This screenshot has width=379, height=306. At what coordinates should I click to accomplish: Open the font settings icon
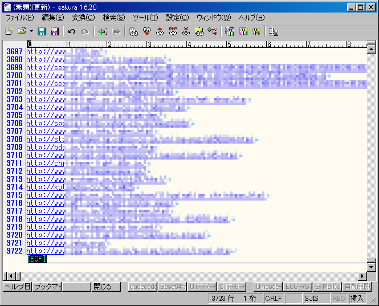pyautogui.click(x=256, y=31)
